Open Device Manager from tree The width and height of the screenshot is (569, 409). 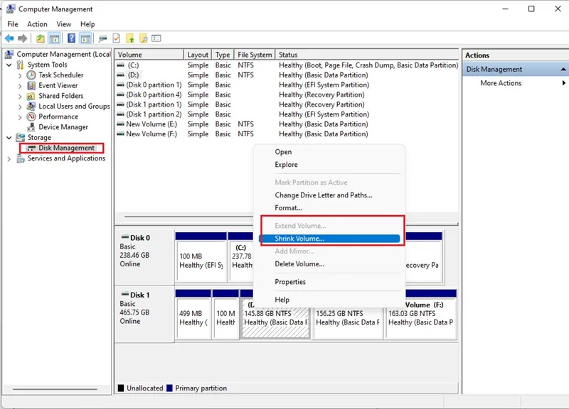[63, 127]
